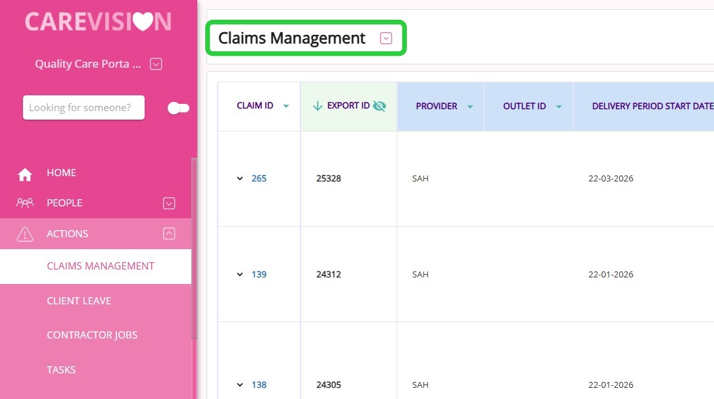Toggle the Export ID column visibility eye
This screenshot has height=399, width=714.
(379, 106)
